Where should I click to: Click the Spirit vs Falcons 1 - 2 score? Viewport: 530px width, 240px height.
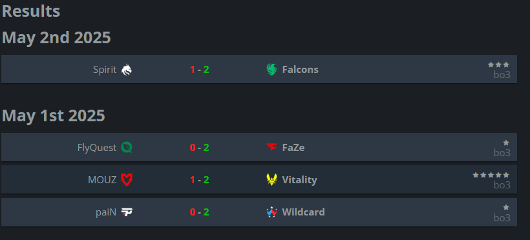pos(200,70)
